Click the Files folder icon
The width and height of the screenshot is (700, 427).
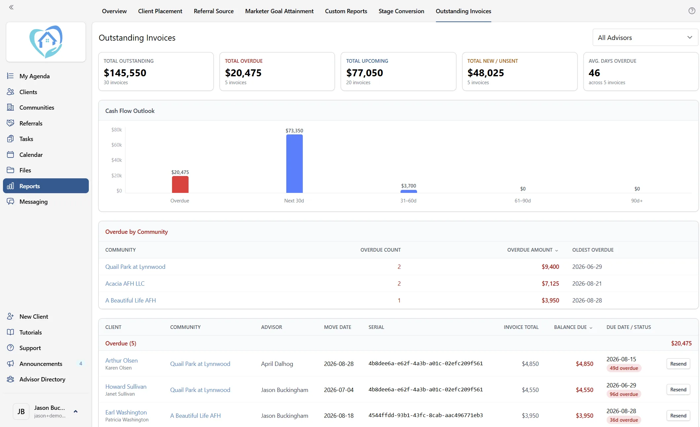pos(11,170)
